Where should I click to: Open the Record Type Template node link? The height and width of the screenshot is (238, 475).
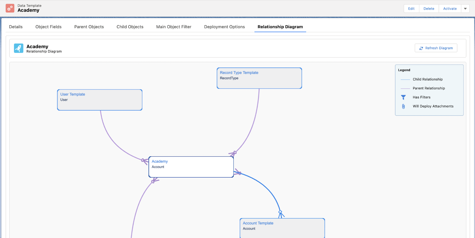click(x=239, y=73)
